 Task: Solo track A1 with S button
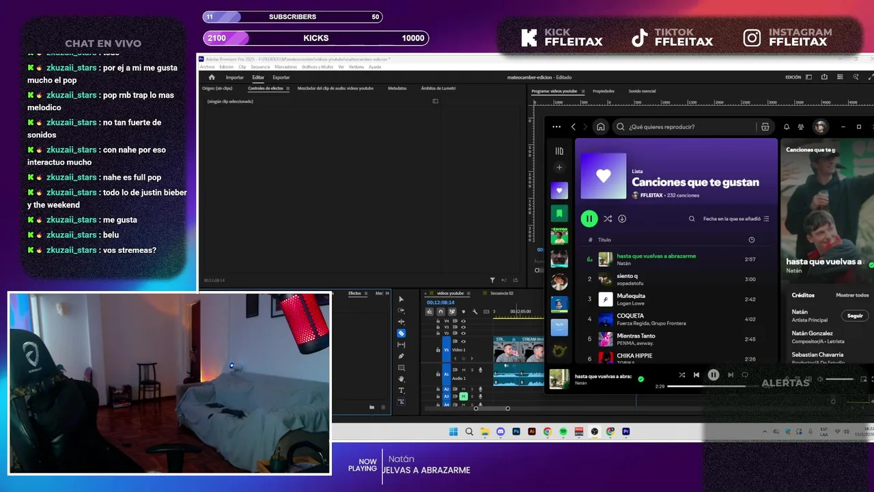click(x=473, y=370)
